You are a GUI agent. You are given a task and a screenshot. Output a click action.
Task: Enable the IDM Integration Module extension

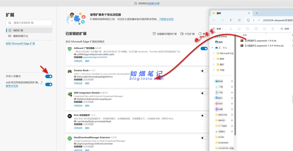pos(204,93)
